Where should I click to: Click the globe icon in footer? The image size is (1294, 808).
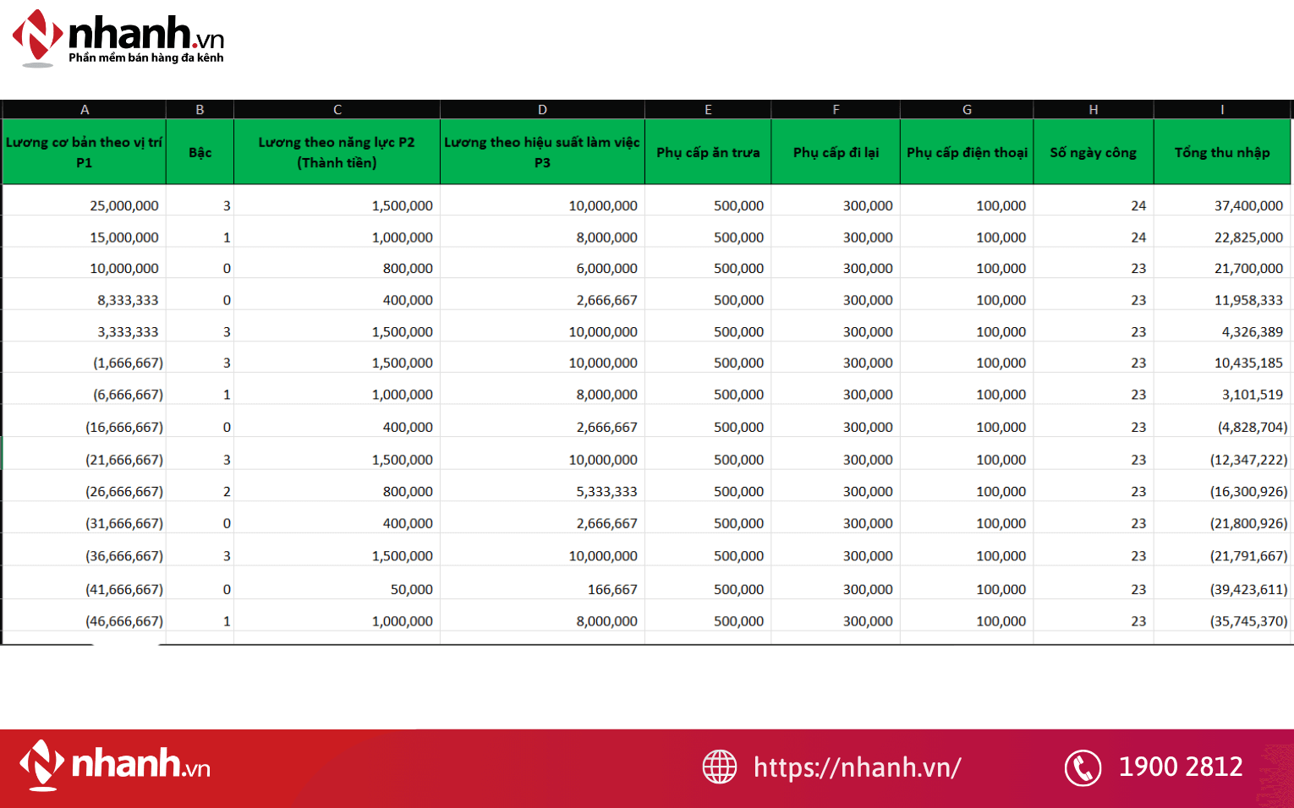720,767
